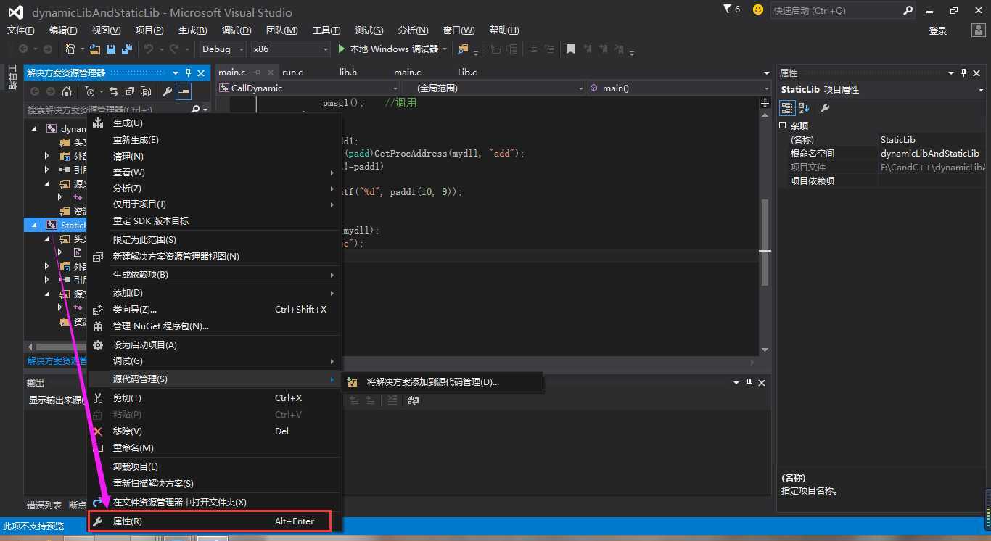Click the Save icon in the toolbar
The image size is (991, 541).
pos(111,49)
